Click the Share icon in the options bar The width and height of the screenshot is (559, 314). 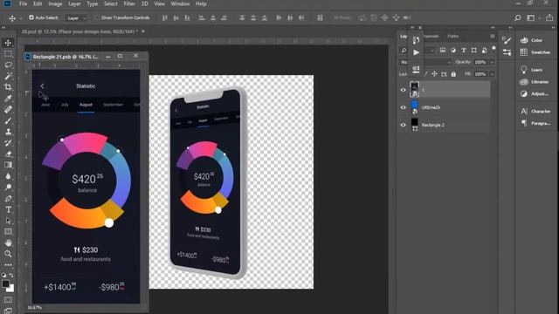point(549,17)
